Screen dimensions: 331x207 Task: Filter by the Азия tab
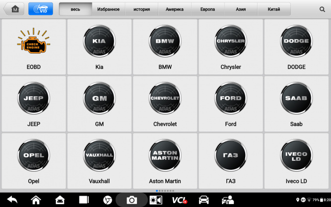coord(241,9)
